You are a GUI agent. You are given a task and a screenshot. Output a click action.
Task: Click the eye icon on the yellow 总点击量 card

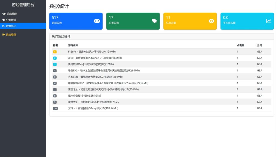pyautogui.click(x=211, y=21)
